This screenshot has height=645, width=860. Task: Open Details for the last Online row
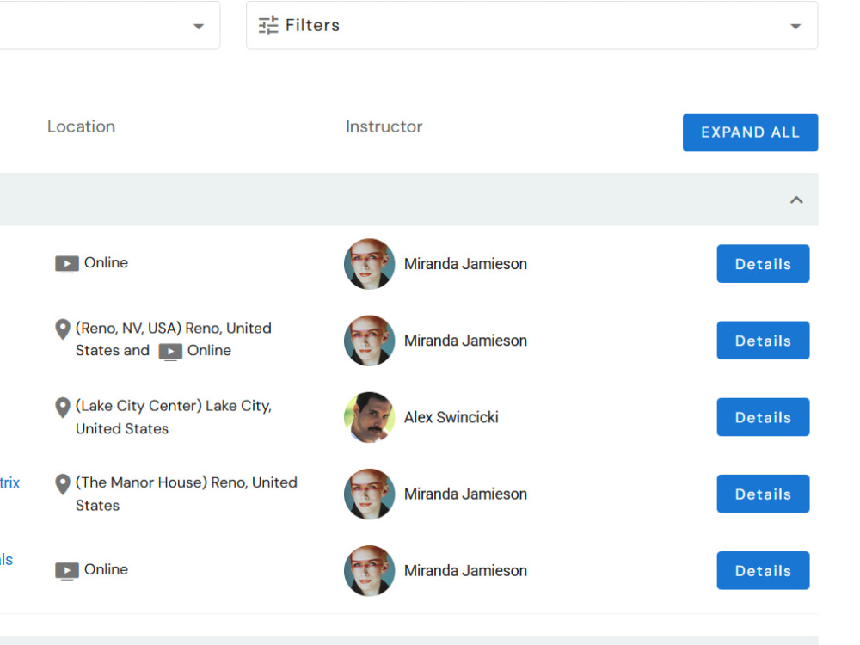[763, 571]
